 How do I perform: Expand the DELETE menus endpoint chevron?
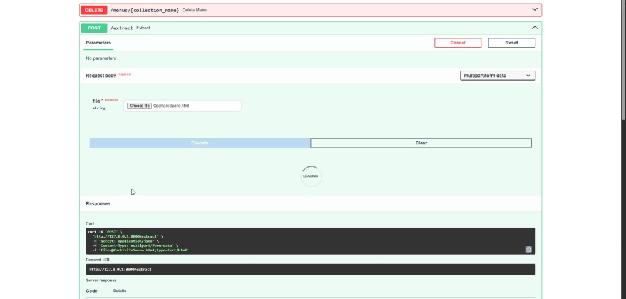point(535,9)
